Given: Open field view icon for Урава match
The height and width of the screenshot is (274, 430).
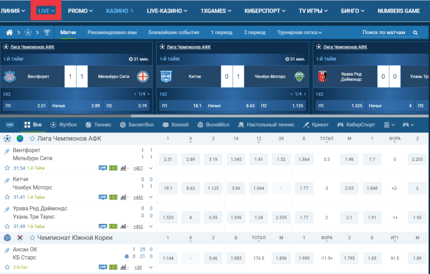Looking at the screenshot, I should (x=113, y=226).
